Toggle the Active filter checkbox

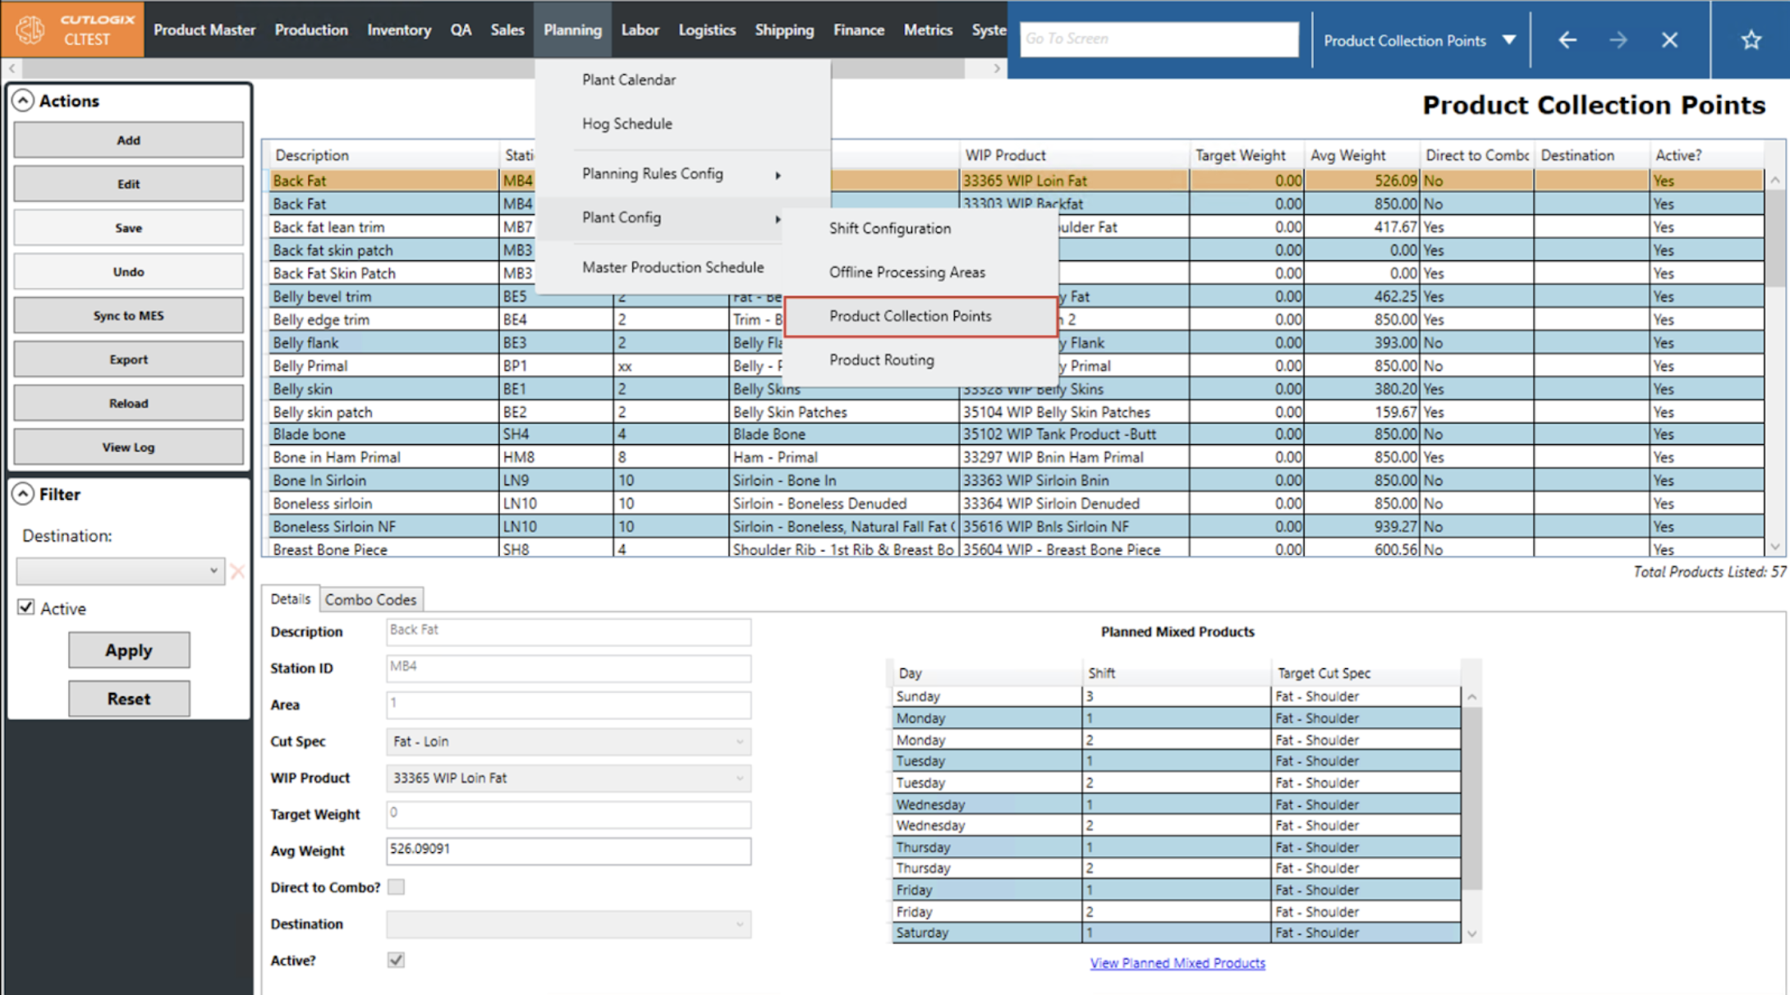pos(26,608)
